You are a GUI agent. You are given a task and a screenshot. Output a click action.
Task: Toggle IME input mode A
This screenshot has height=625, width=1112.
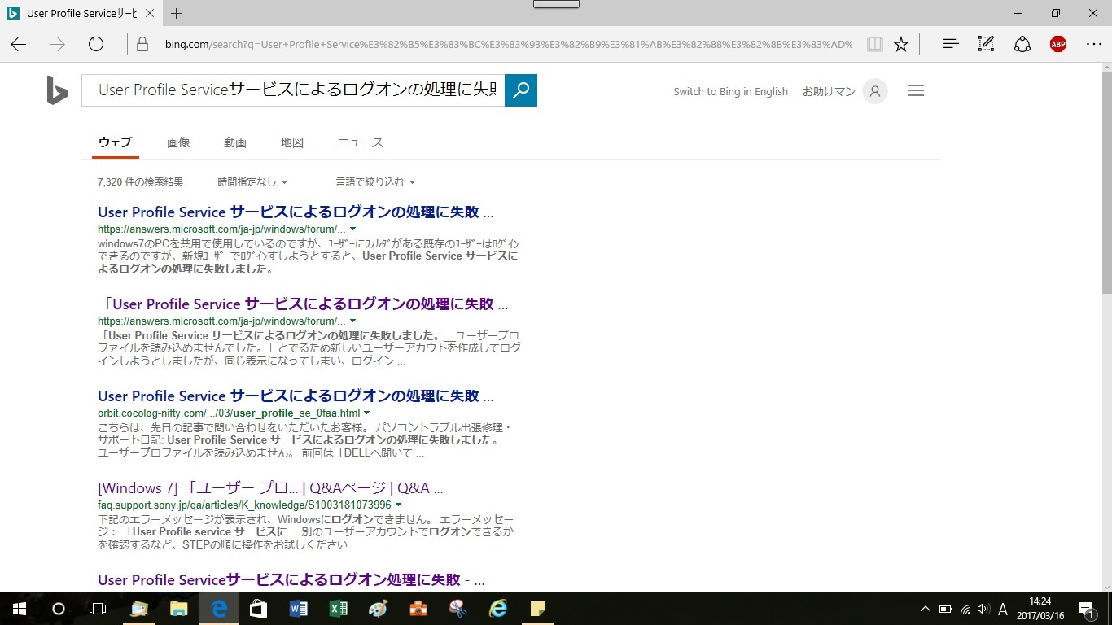tap(1003, 609)
